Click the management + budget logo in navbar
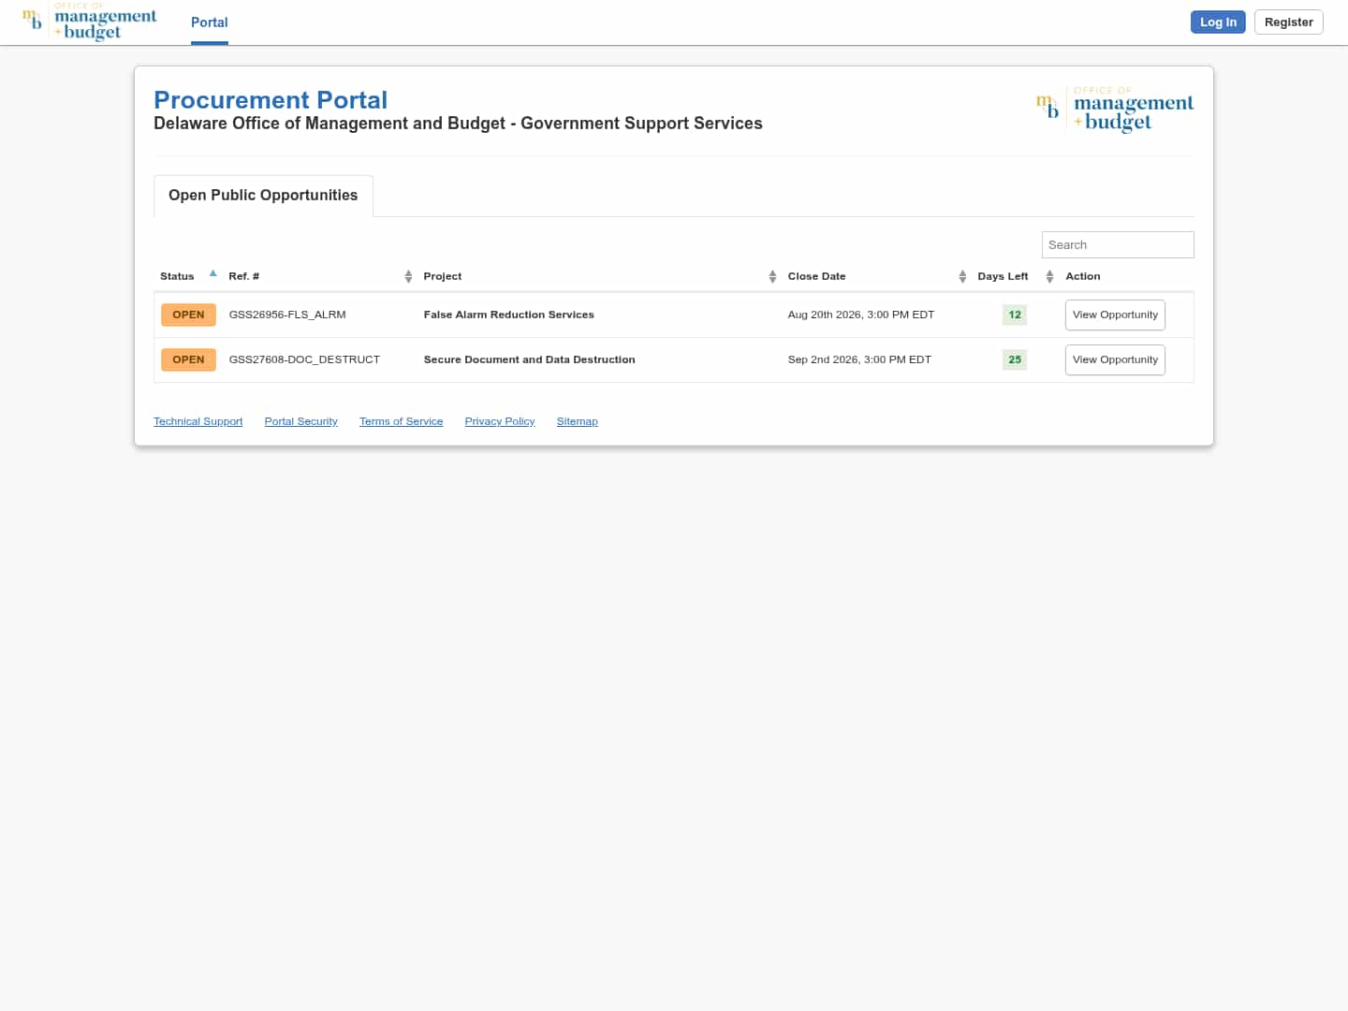The image size is (1348, 1011). click(x=90, y=22)
